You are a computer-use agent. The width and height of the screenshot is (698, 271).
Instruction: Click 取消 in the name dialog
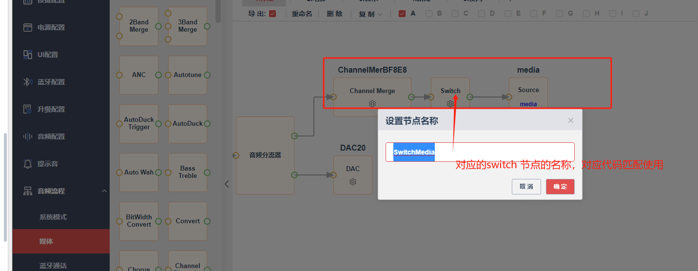[x=526, y=187]
